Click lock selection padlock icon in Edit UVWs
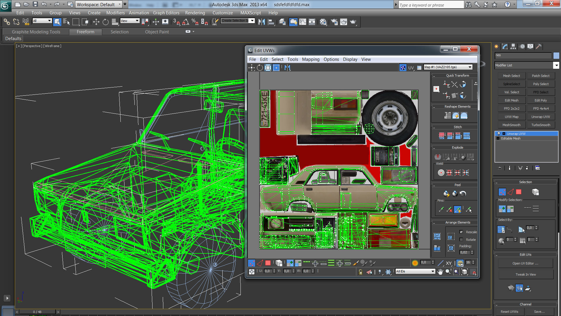561x316 pixels. pyautogui.click(x=361, y=272)
